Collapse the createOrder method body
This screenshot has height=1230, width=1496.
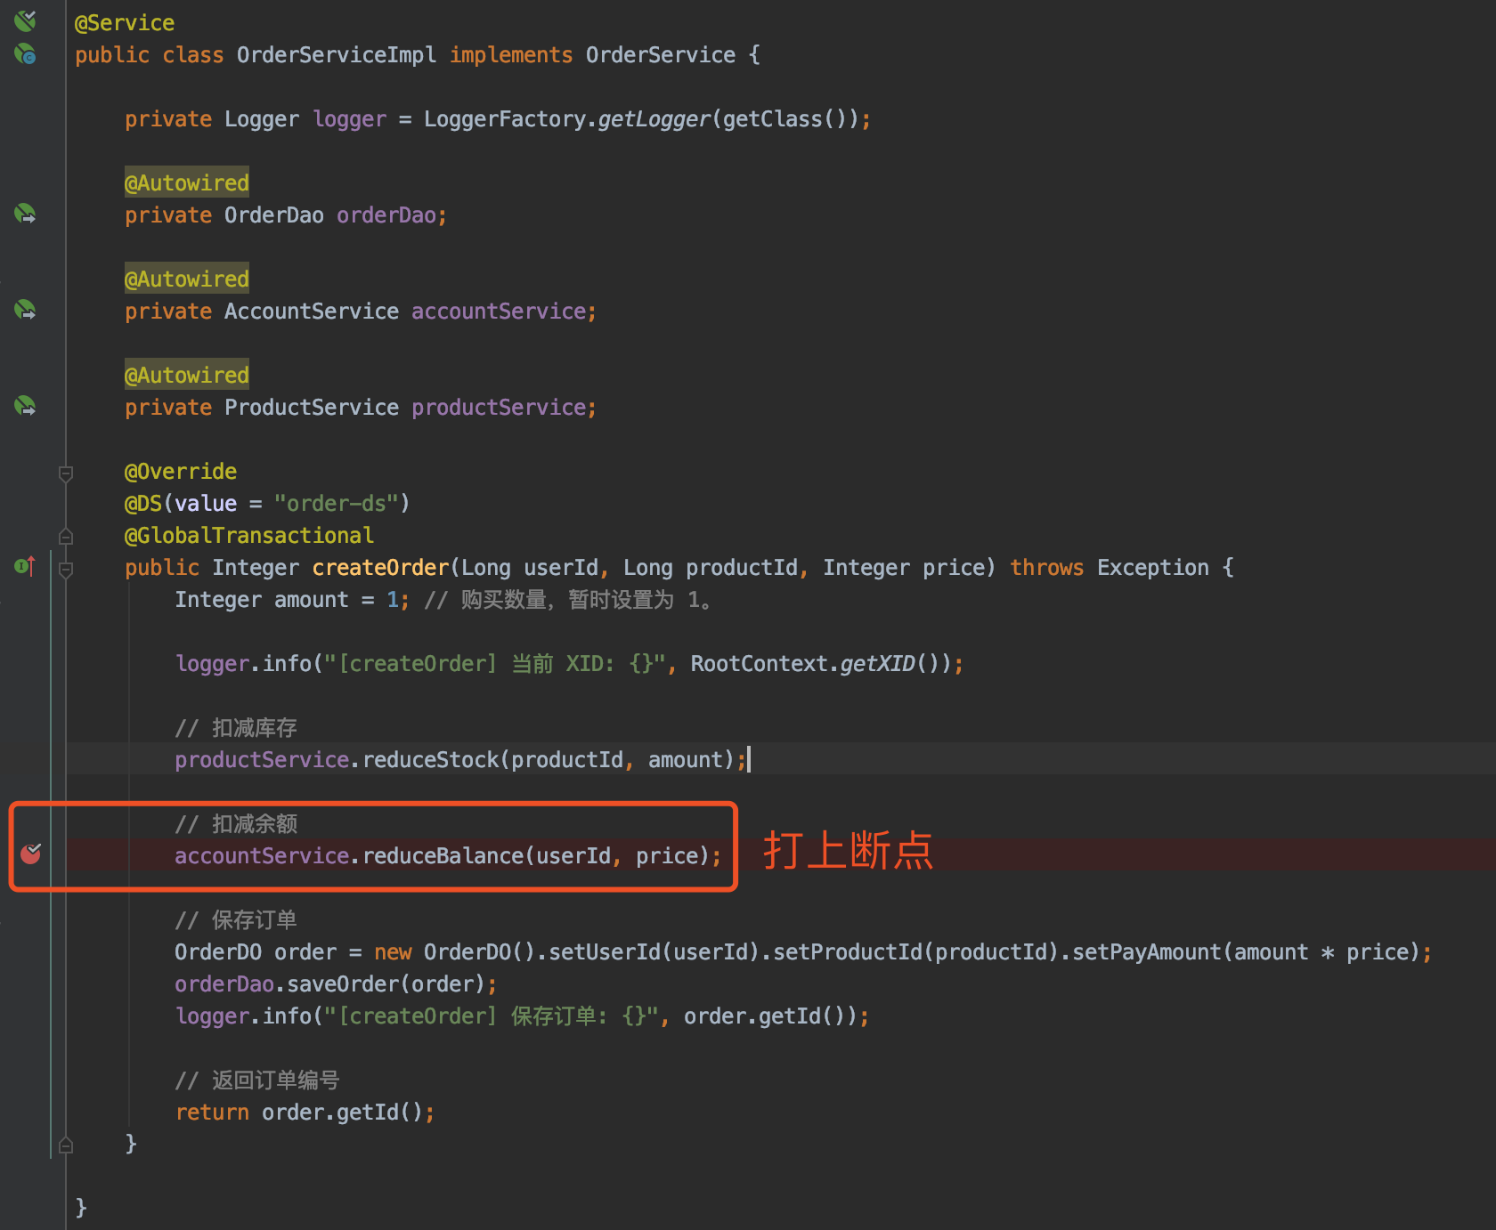pos(66,569)
